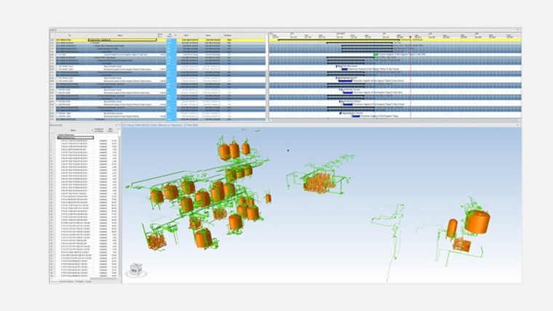Click the Finish column header in the Gantt table
Screen dimensions: 553x311
click(208, 35)
